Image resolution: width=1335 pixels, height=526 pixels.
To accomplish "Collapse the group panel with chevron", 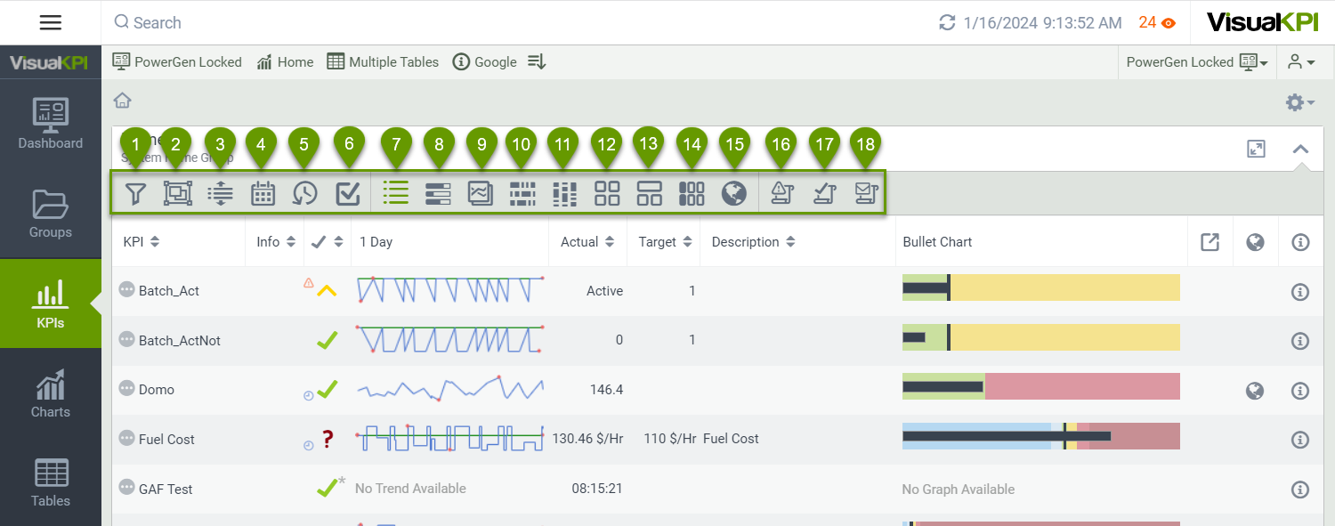I will pyautogui.click(x=1300, y=150).
